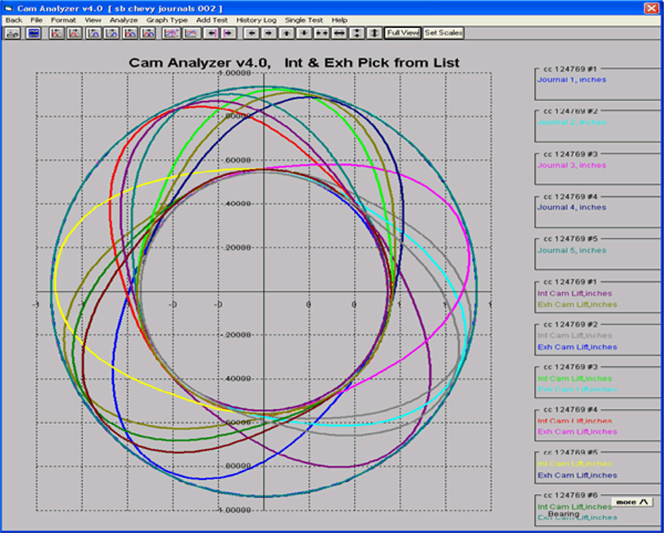Open the View menu

tap(92, 20)
